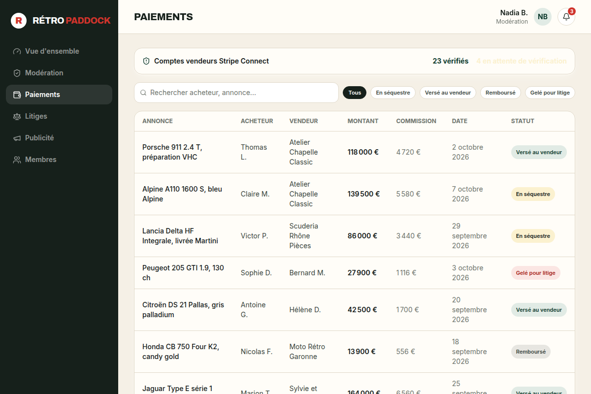Open the Vue d'ensemble page

[x=59, y=51]
